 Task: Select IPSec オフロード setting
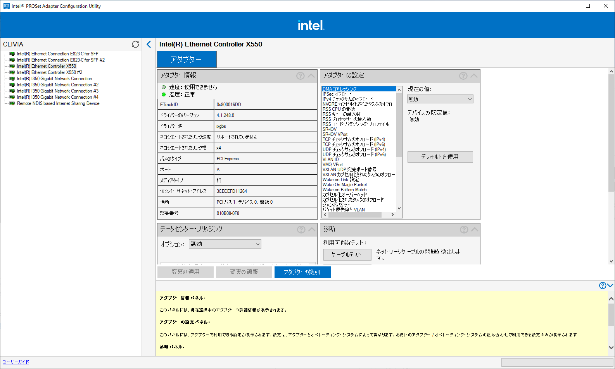tap(337, 94)
